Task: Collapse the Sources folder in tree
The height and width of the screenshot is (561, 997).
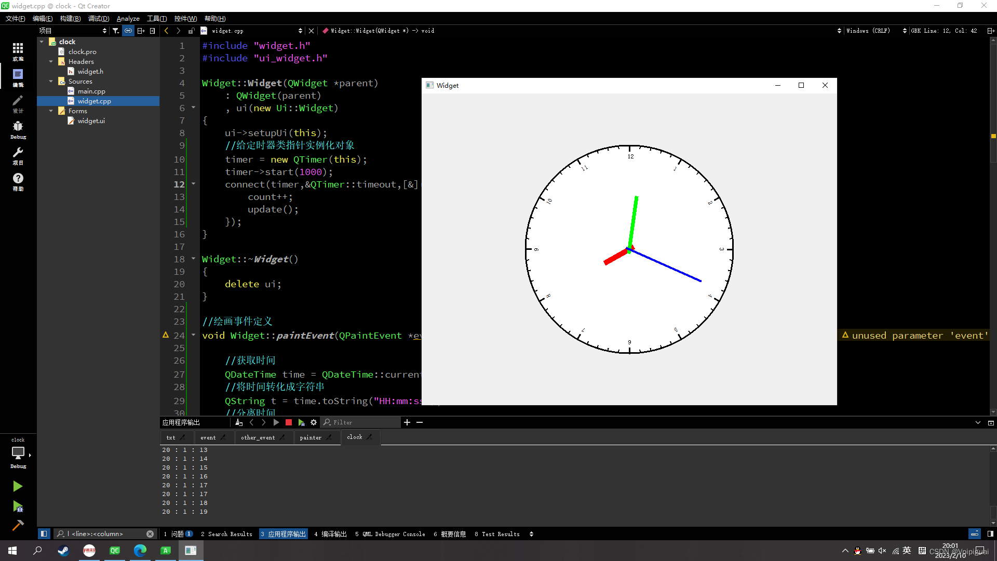Action: point(51,82)
